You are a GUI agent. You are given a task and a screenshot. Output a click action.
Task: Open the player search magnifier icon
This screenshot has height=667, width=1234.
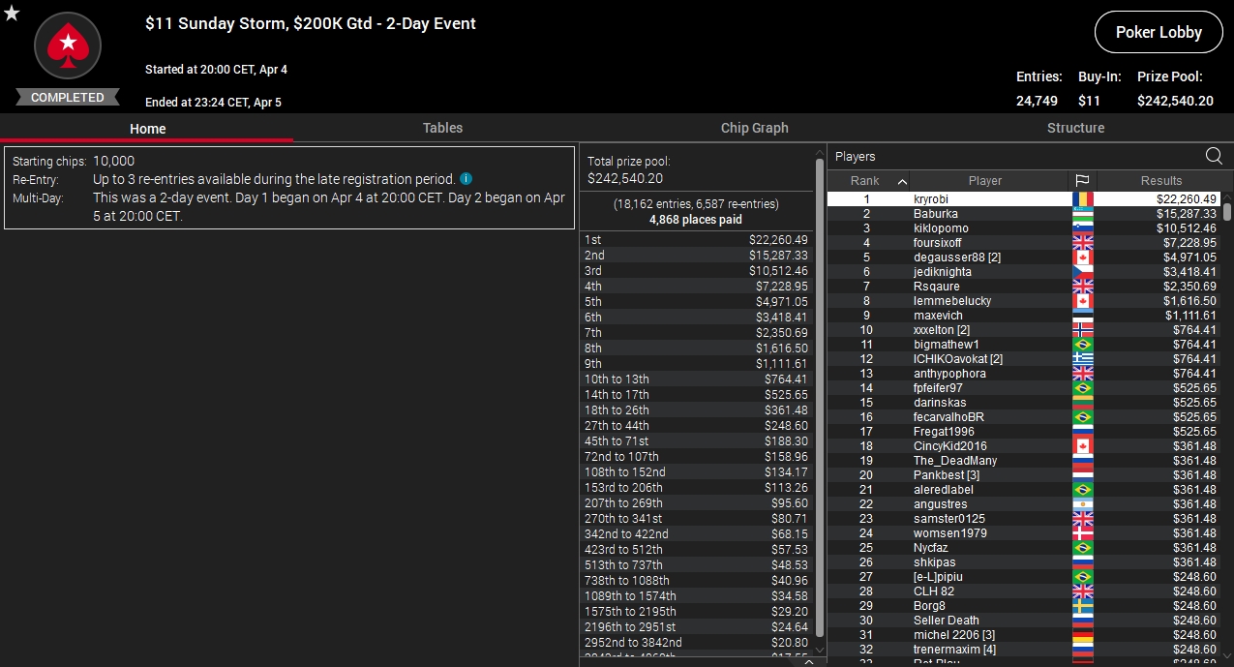(1214, 156)
